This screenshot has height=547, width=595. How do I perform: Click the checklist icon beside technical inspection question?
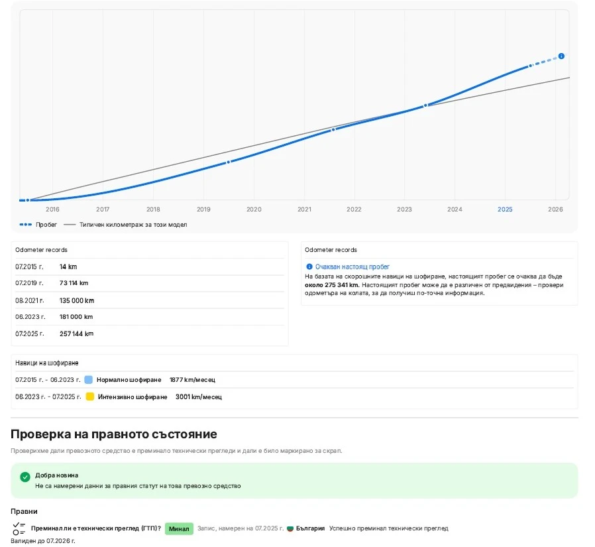(x=19, y=528)
